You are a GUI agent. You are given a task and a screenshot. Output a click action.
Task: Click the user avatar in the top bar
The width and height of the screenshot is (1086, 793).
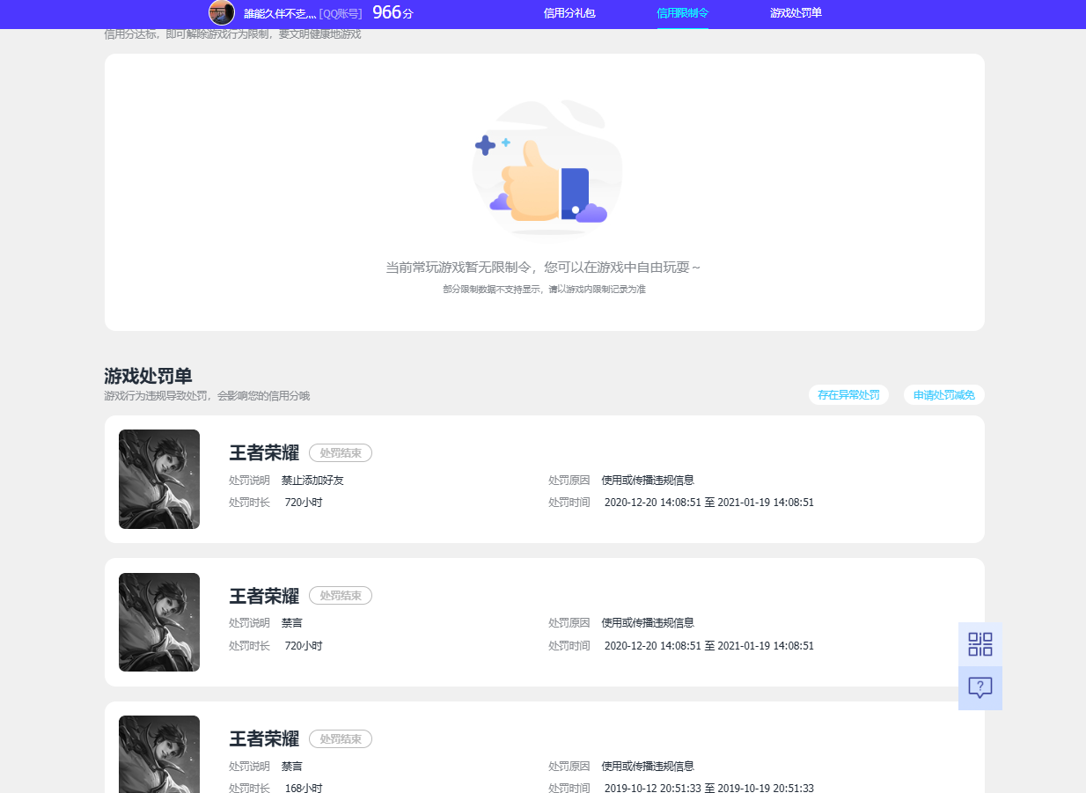pos(219,13)
